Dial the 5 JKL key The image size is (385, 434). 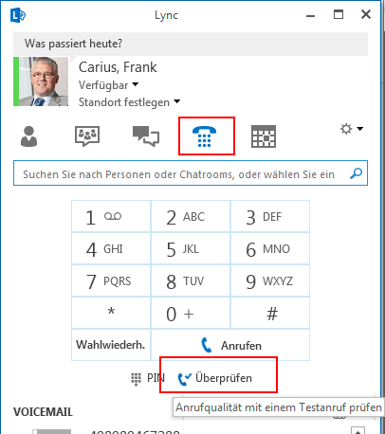[191, 248]
